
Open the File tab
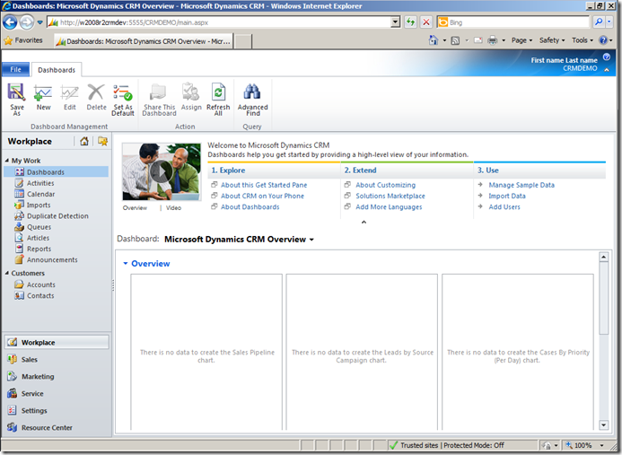coord(14,69)
